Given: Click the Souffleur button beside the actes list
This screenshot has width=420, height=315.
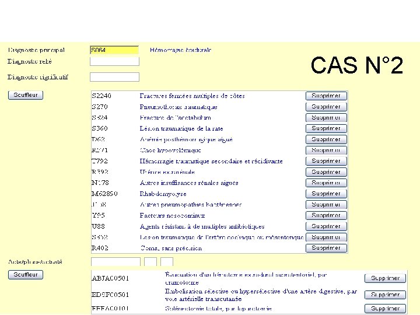Looking at the screenshot, I should 26,275.
